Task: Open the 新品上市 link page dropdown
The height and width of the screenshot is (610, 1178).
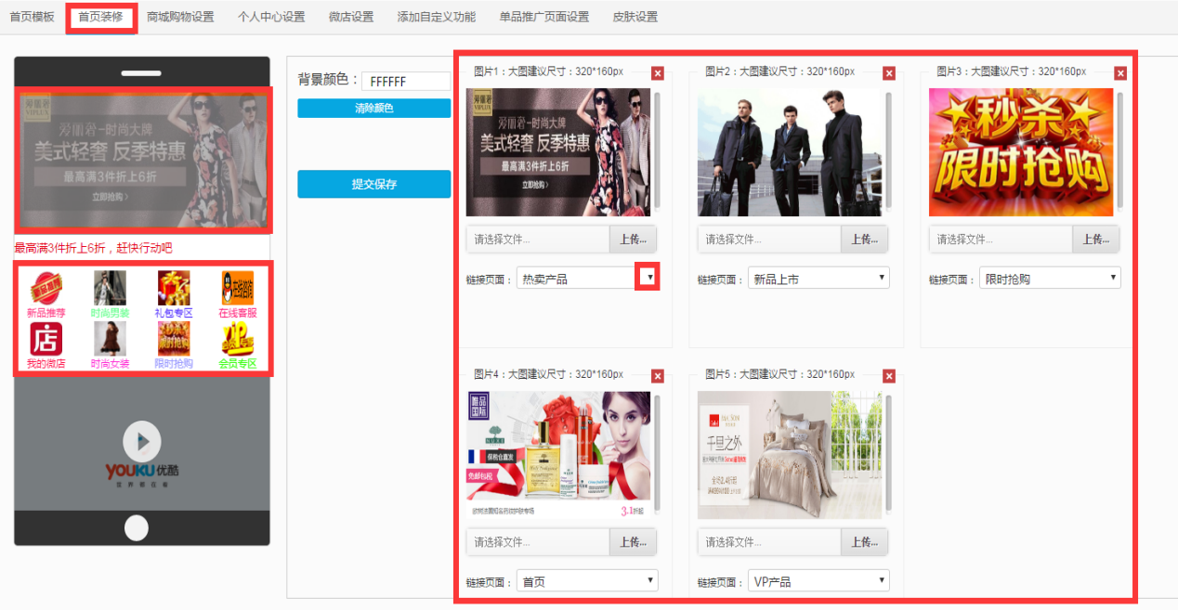Action: pos(818,278)
